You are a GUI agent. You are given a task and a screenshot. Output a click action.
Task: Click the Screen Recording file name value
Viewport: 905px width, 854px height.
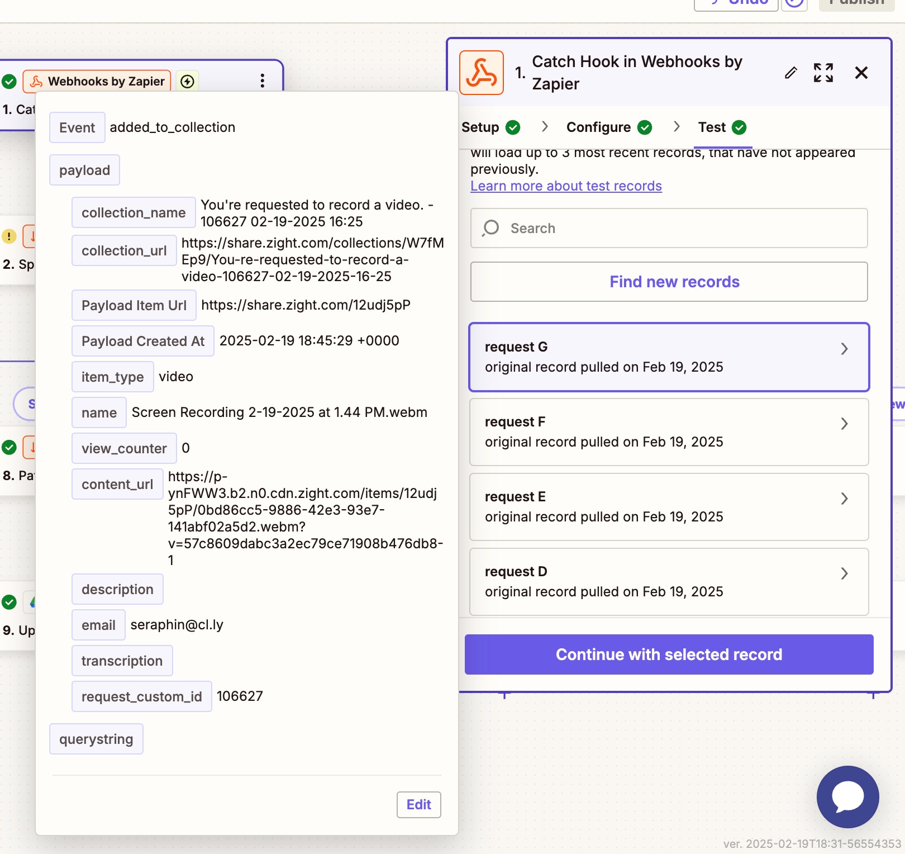(x=279, y=412)
